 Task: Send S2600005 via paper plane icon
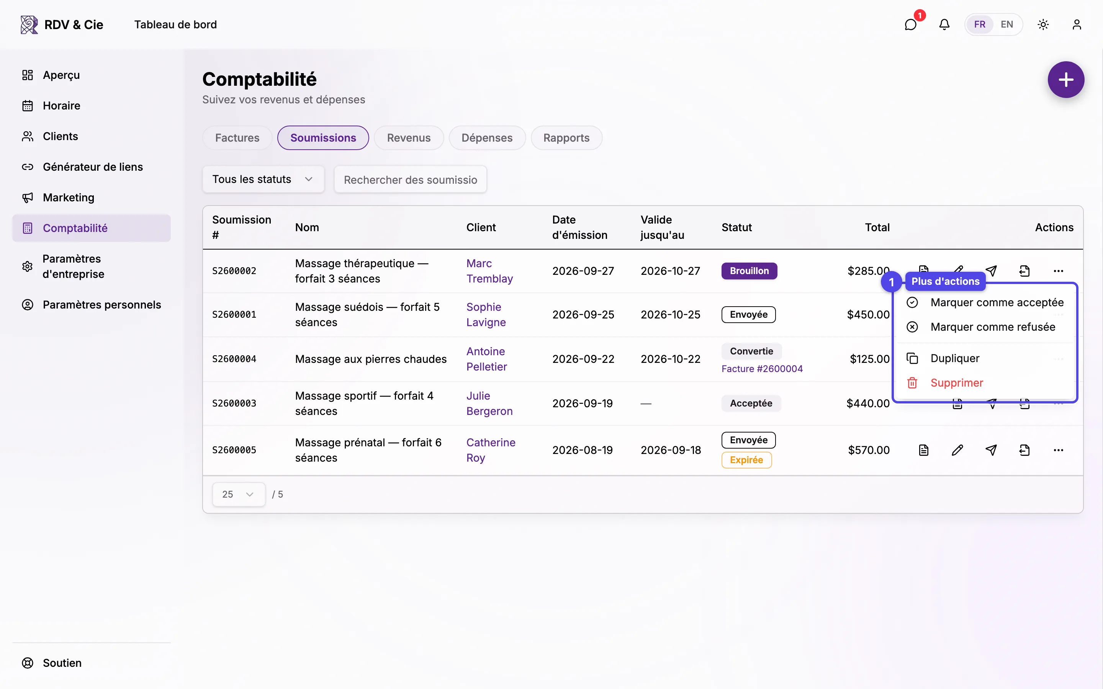[991, 450]
